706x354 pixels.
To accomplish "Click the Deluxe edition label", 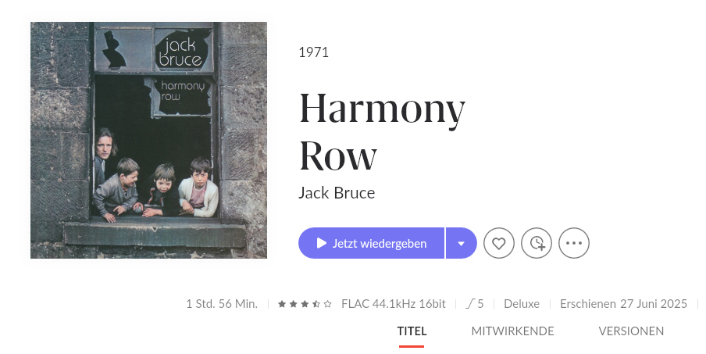I will tap(522, 304).
